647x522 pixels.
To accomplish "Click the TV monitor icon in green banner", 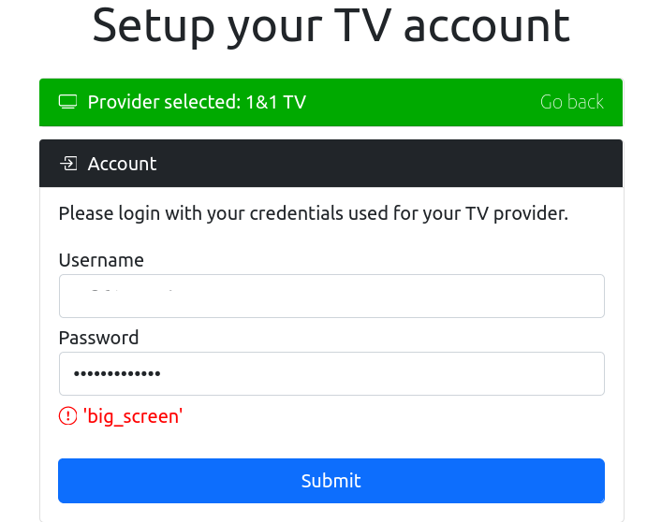I will pos(67,102).
